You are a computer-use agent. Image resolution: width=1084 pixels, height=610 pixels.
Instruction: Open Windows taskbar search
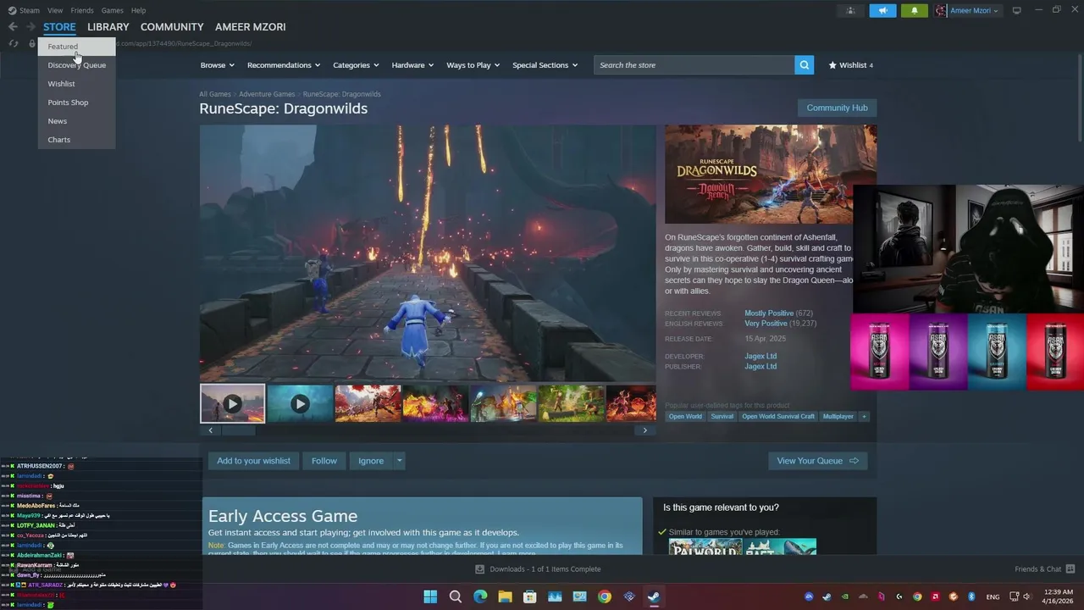tap(455, 596)
